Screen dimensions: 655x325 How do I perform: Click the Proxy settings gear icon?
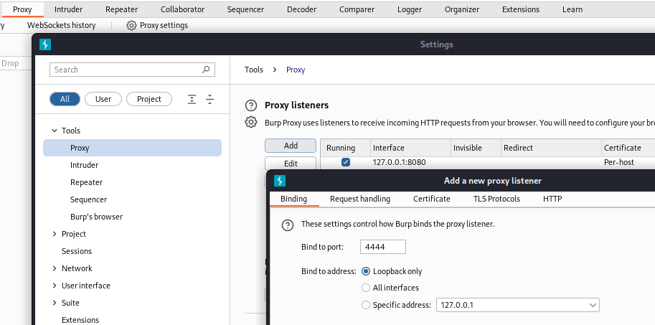click(131, 26)
